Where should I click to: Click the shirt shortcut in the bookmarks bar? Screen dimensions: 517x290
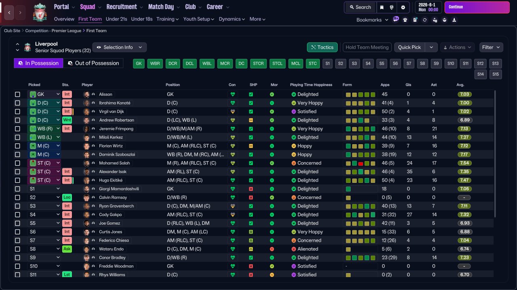pos(405,20)
